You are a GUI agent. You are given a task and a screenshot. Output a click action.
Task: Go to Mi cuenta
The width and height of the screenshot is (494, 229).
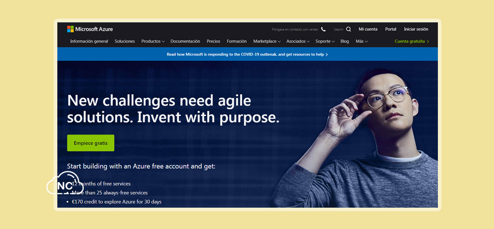click(368, 29)
